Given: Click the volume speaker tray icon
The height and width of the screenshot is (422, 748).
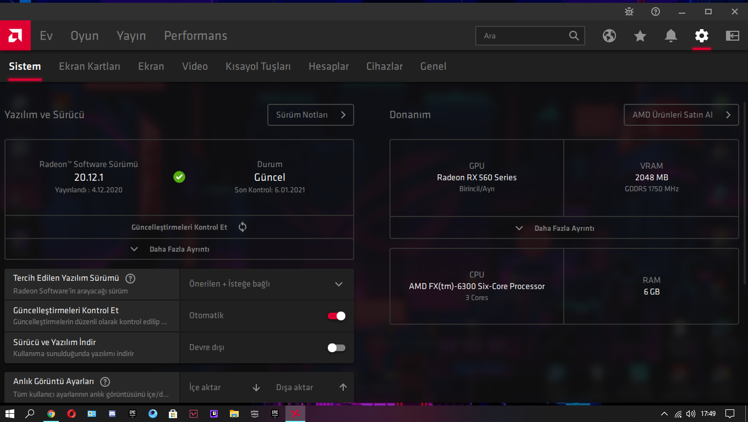Looking at the screenshot, I should pyautogui.click(x=690, y=414).
